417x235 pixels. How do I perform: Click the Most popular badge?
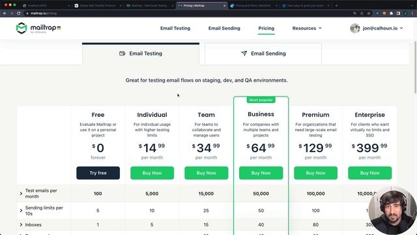[x=261, y=100]
